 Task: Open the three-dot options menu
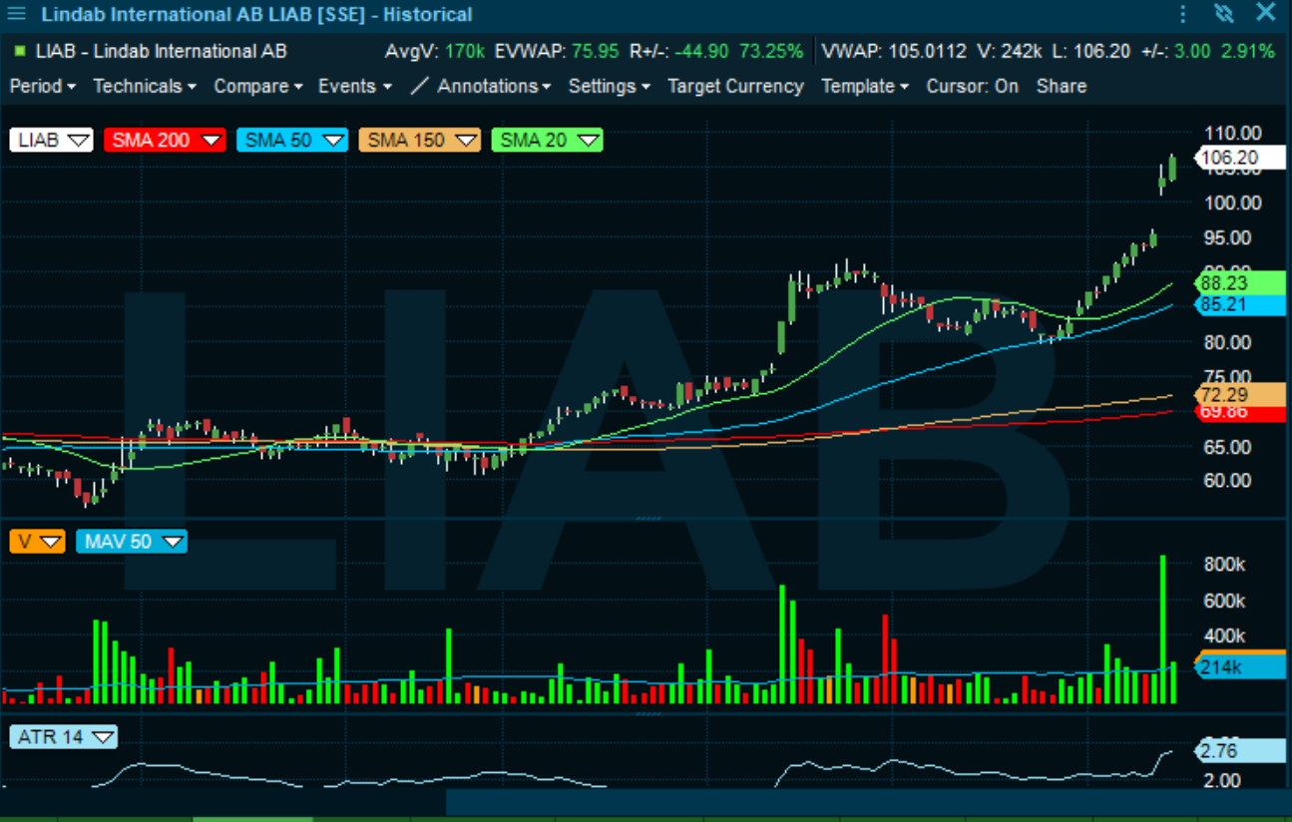pyautogui.click(x=1183, y=14)
